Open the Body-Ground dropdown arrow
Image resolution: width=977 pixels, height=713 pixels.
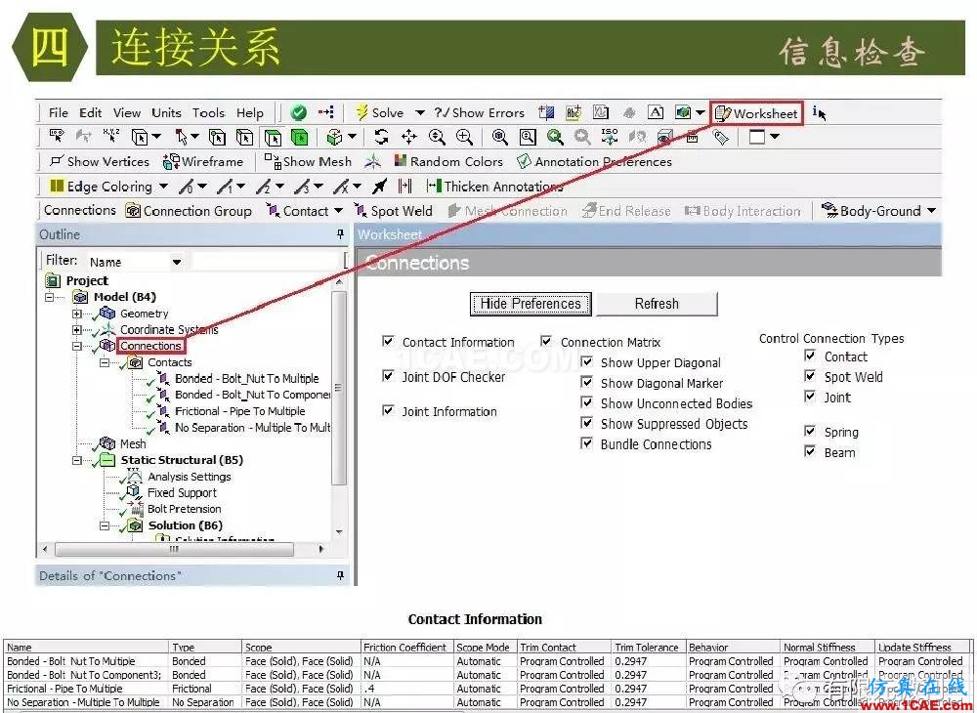click(x=931, y=210)
